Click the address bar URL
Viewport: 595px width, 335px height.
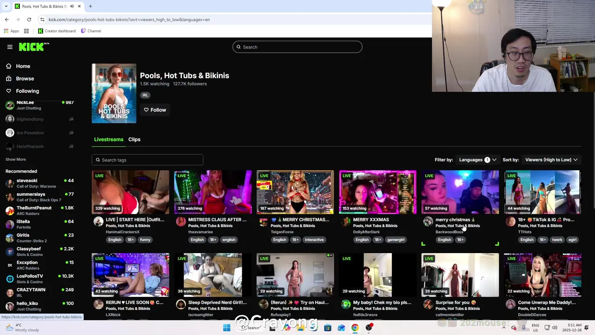[x=129, y=20]
